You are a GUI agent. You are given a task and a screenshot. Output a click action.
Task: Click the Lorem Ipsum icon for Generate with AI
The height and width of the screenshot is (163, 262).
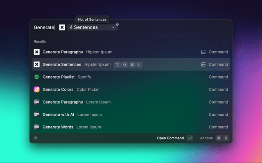click(x=36, y=115)
